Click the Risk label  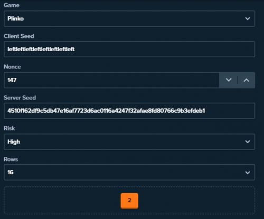10,128
